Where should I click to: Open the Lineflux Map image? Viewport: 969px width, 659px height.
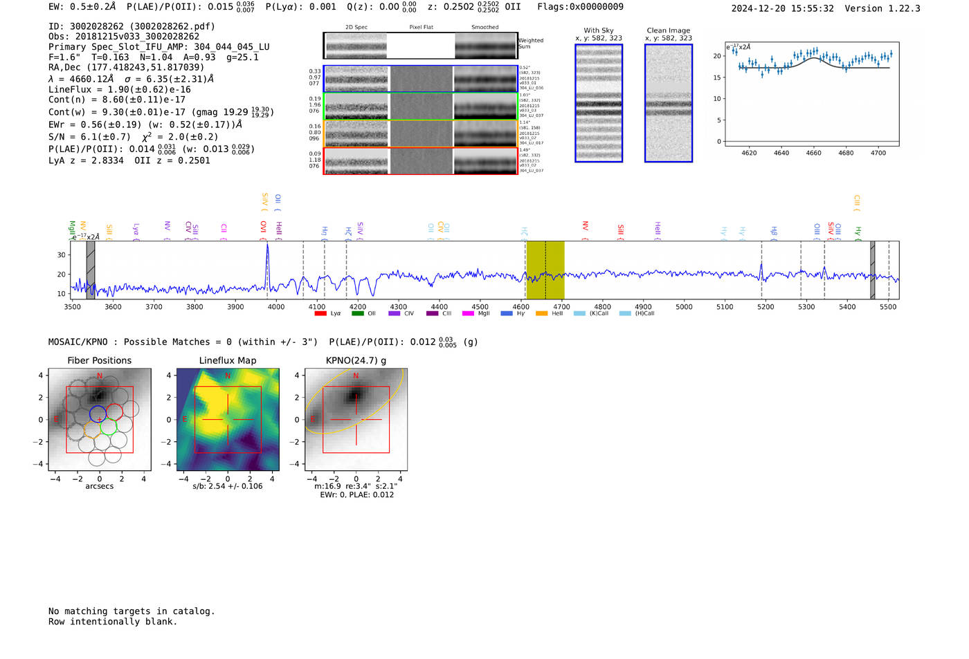228,420
